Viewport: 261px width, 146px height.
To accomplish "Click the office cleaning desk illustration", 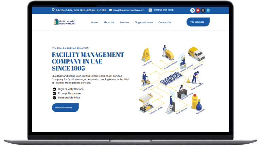I will click(182, 92).
